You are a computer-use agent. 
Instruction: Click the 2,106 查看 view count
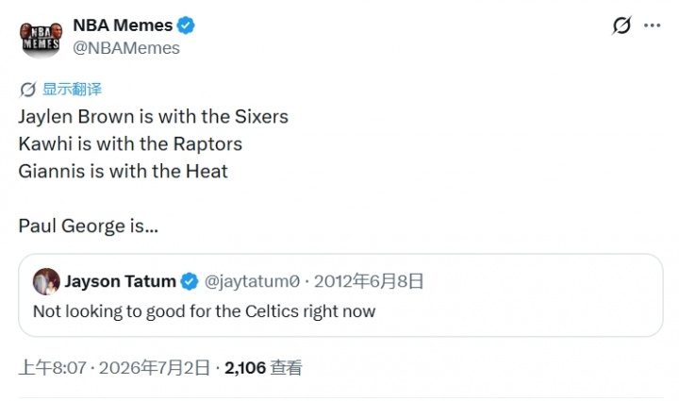263,368
